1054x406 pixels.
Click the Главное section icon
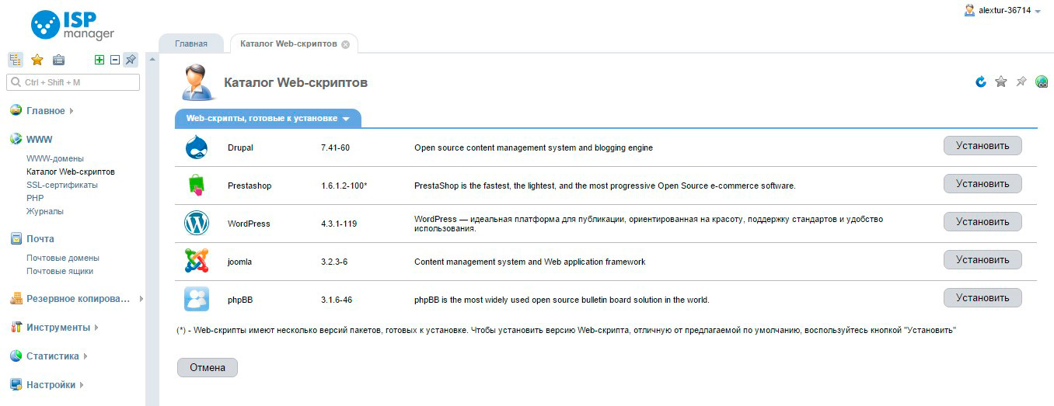[16, 110]
